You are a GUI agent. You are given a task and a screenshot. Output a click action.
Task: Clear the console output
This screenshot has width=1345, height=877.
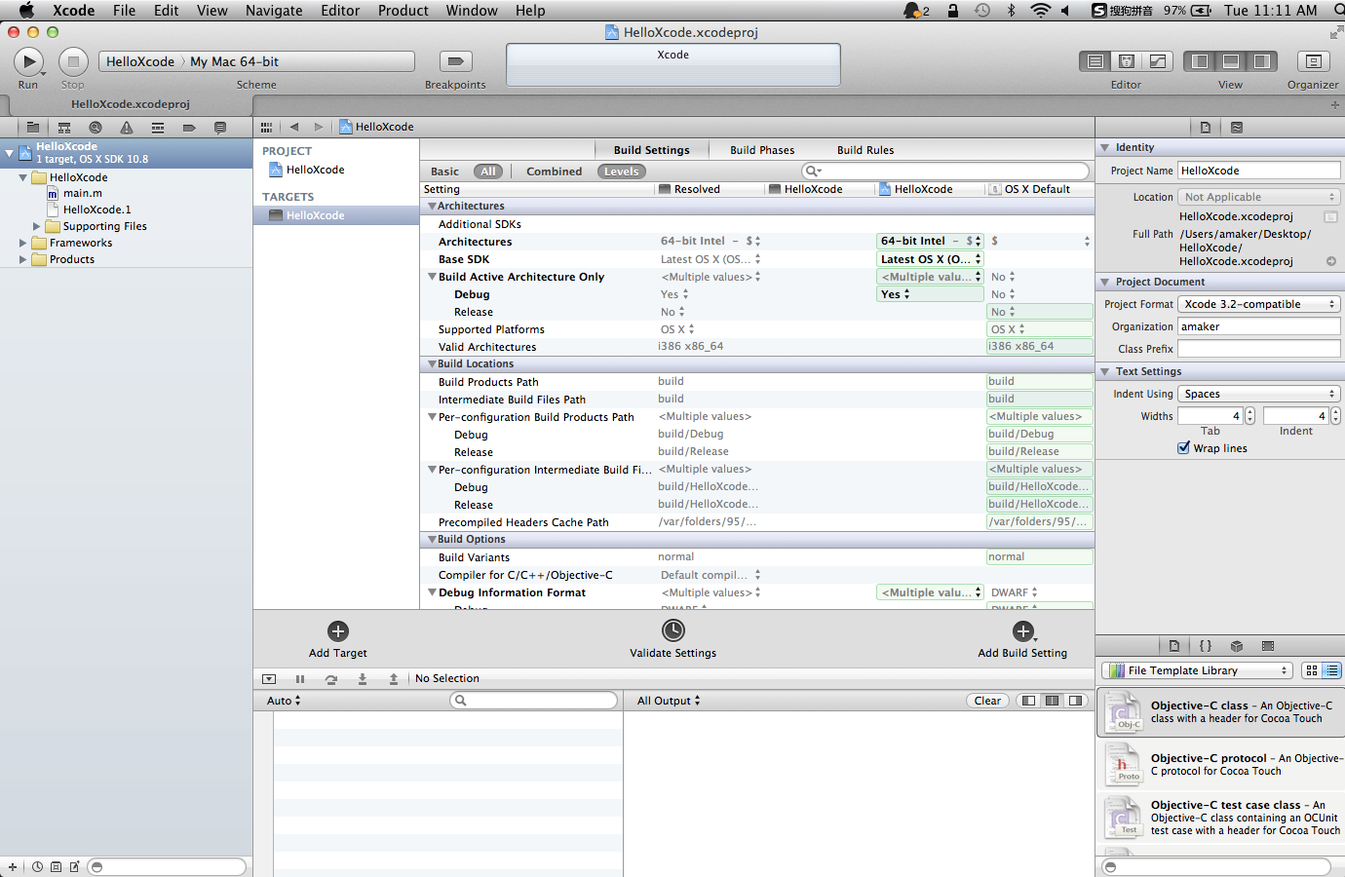(987, 701)
